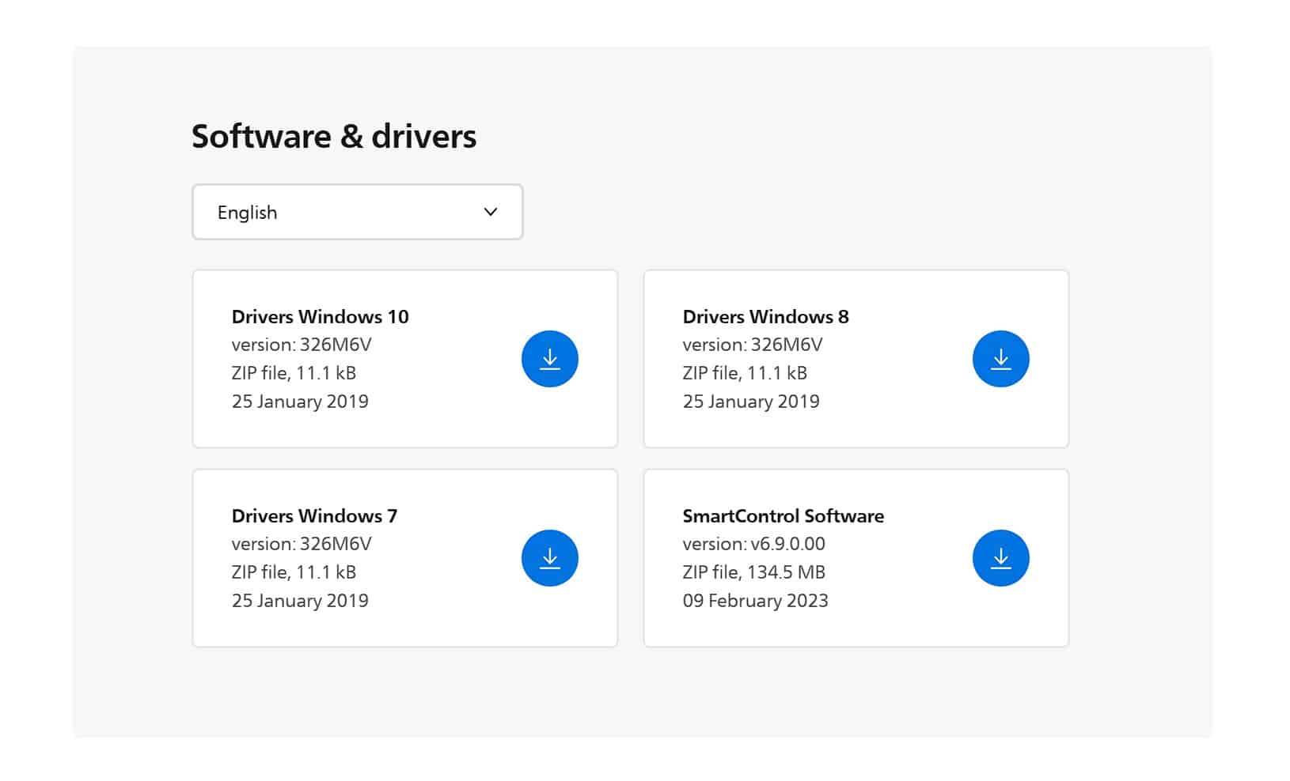Viewport: 1290px width, 781px height.
Task: Click the 'Drivers Windows 7' title
Action: click(x=314, y=516)
